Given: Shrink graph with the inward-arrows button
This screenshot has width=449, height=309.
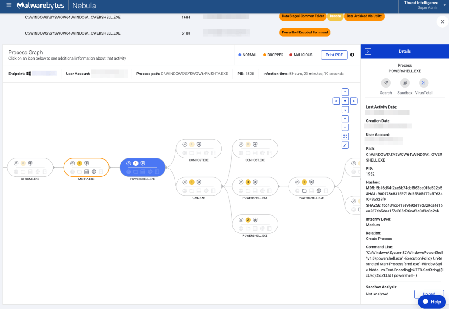Looking at the screenshot, I should tap(345, 145).
